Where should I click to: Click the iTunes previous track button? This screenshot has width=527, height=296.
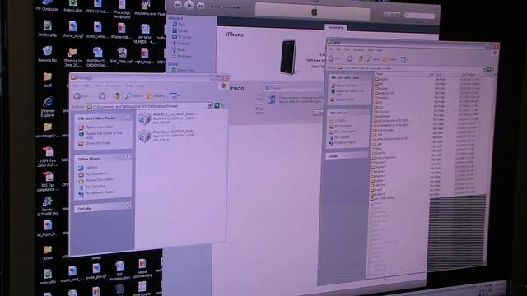point(178,5)
